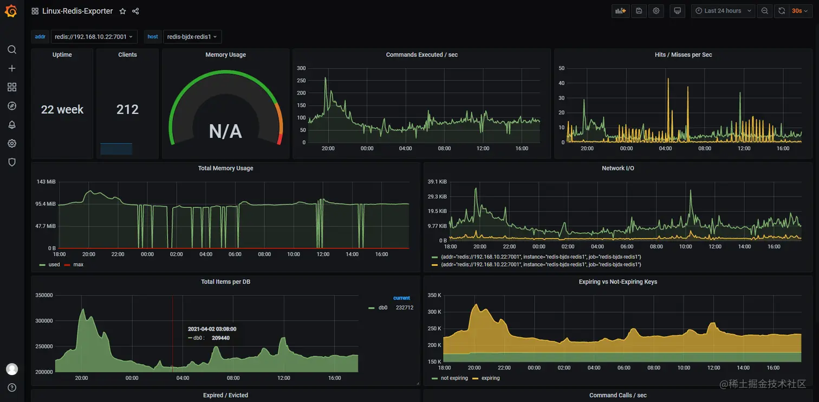The height and width of the screenshot is (402, 819).
Task: Click the Uptime 22 week stat
Action: (x=62, y=109)
